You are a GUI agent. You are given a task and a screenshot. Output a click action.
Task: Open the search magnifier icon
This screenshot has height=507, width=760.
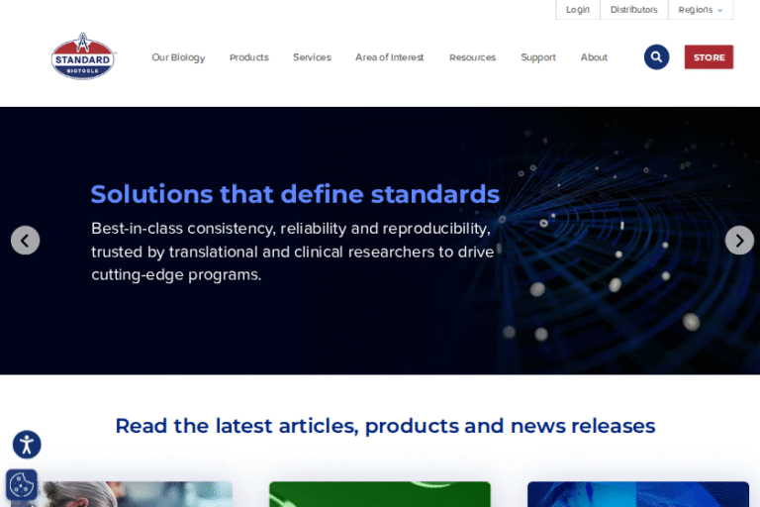[656, 57]
